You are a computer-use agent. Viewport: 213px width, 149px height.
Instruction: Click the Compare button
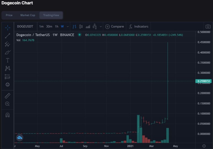(x=114, y=27)
